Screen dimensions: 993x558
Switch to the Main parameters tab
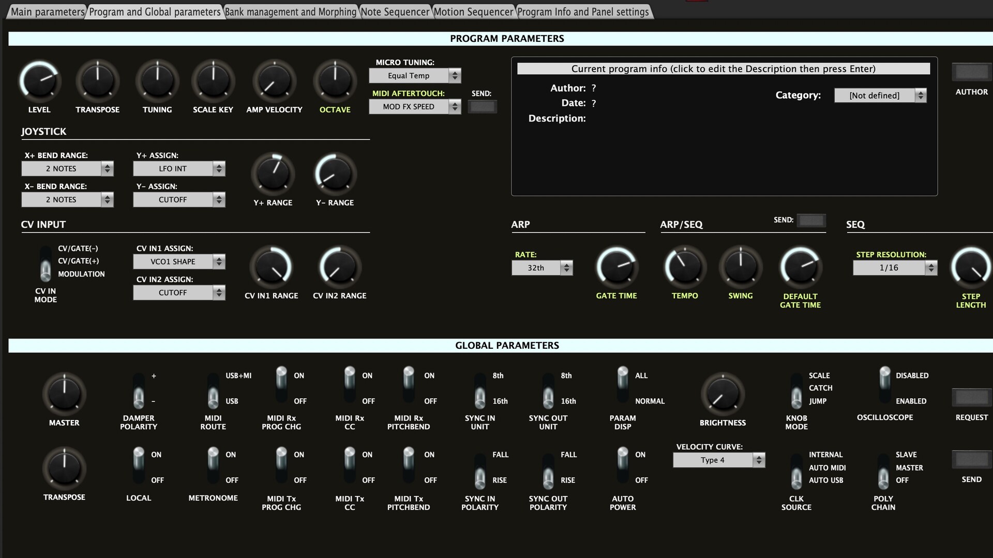47,11
